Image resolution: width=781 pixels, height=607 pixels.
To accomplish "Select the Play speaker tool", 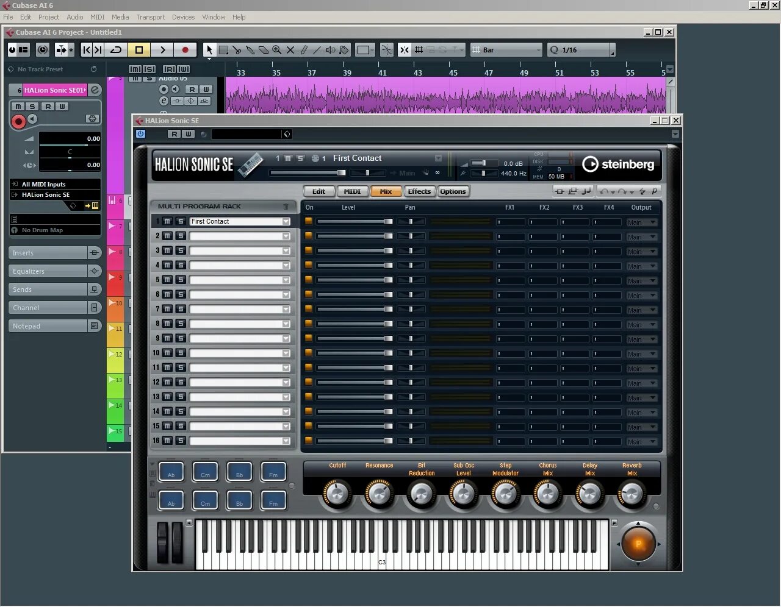I will click(330, 50).
